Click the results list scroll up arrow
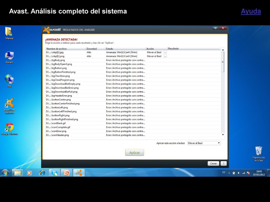The width and height of the screenshot is (270, 202). (x=223, y=50)
